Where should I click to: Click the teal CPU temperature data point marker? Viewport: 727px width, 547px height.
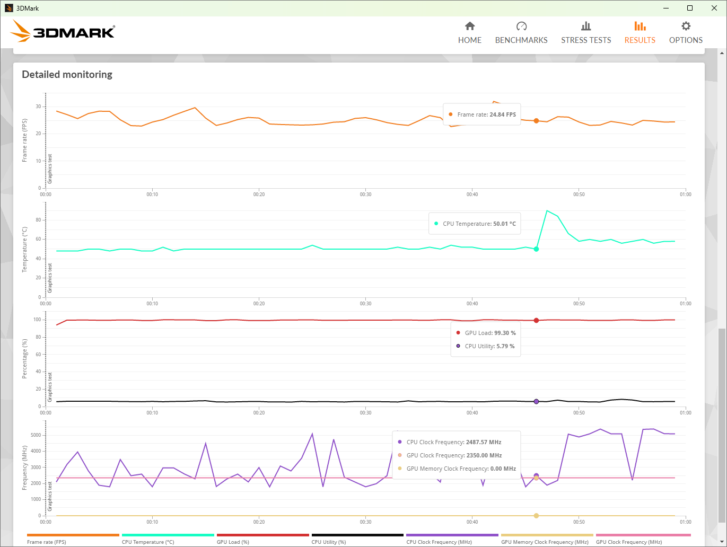pos(536,249)
